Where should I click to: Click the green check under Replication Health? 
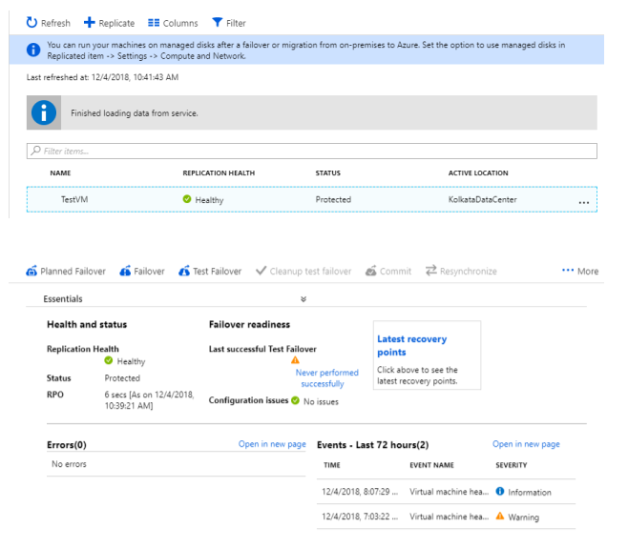109,360
